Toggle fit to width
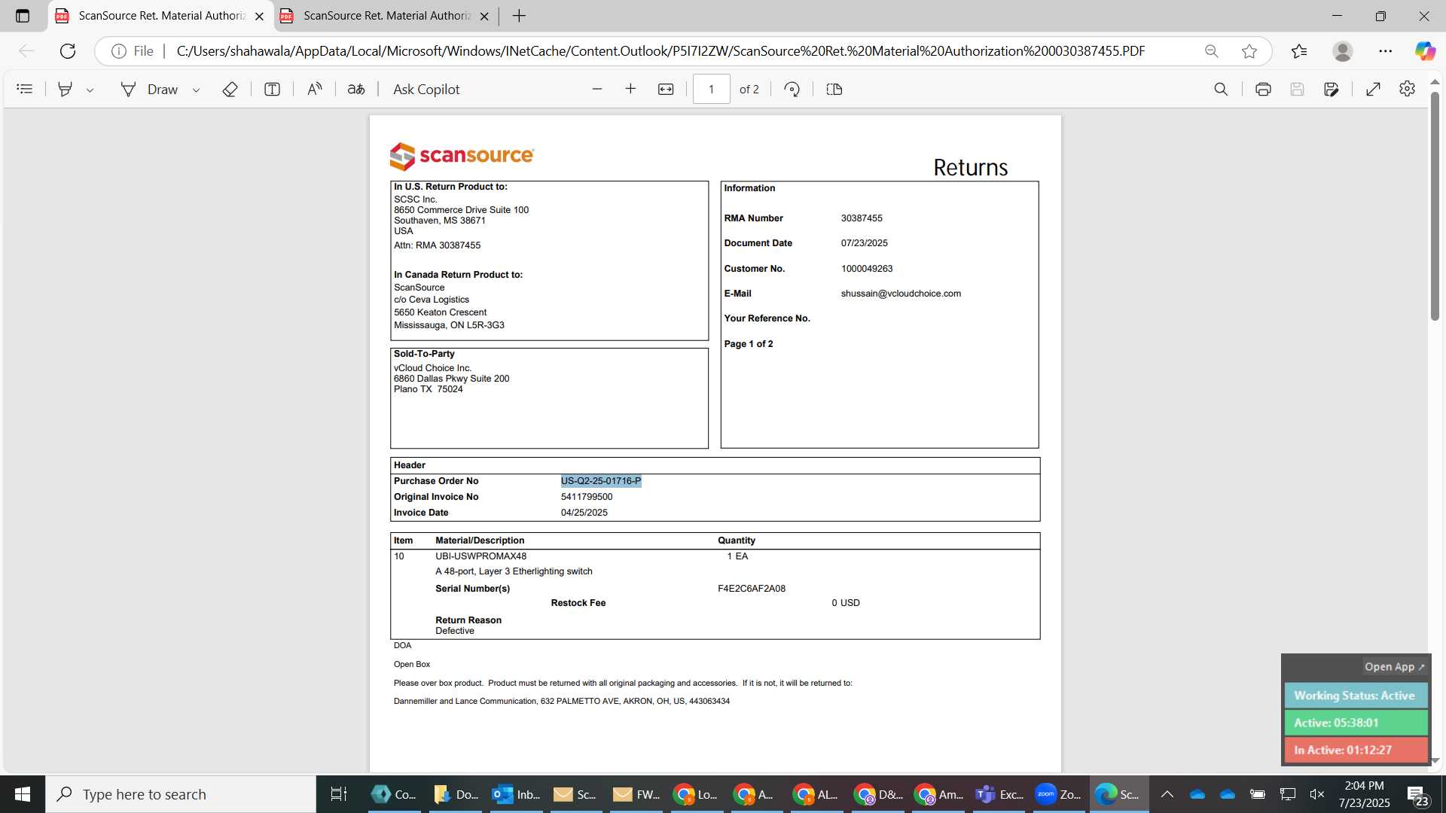1446x813 pixels. 666,89
